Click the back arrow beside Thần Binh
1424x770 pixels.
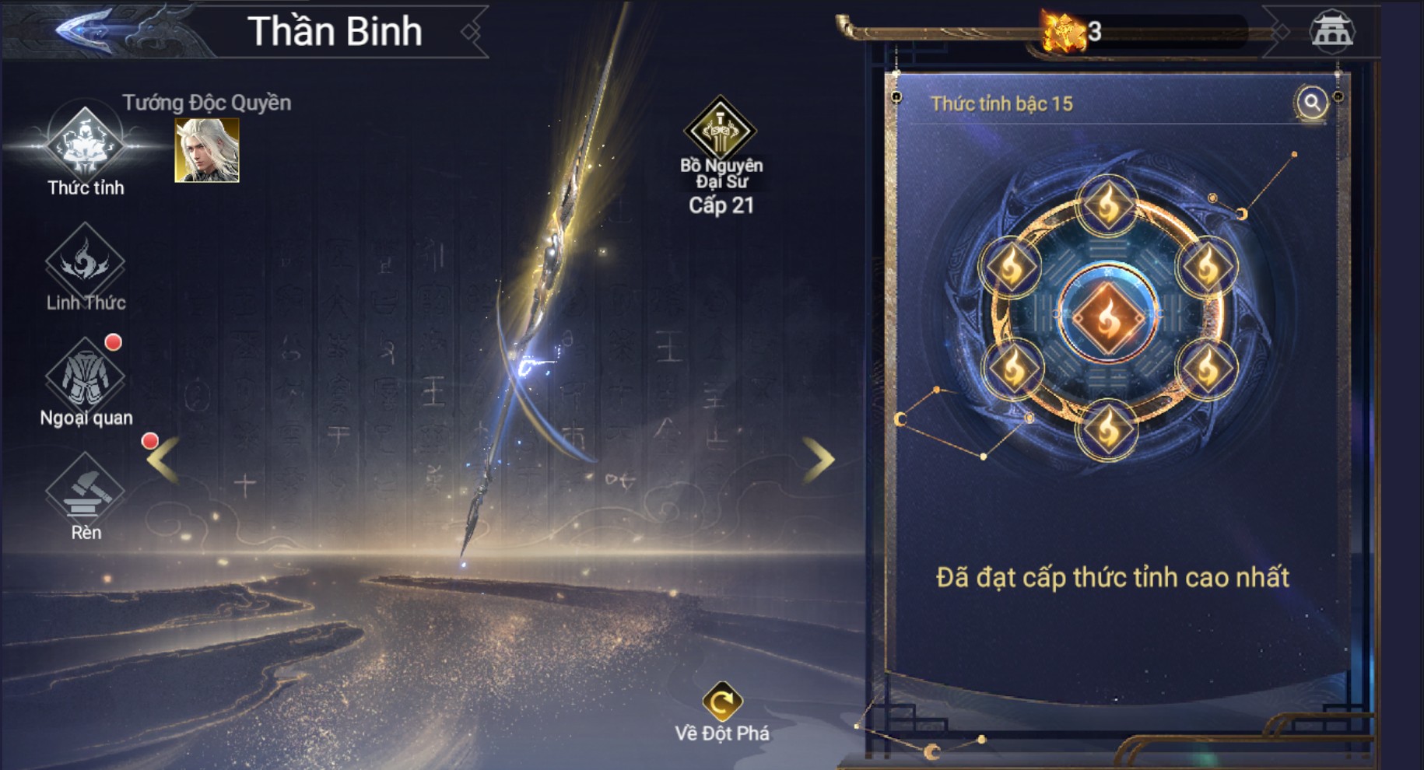tap(84, 31)
